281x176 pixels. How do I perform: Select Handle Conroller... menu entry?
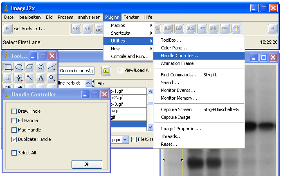click(199, 56)
